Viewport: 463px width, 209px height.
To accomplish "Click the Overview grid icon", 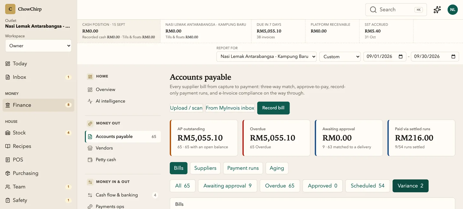I will pos(90,90).
